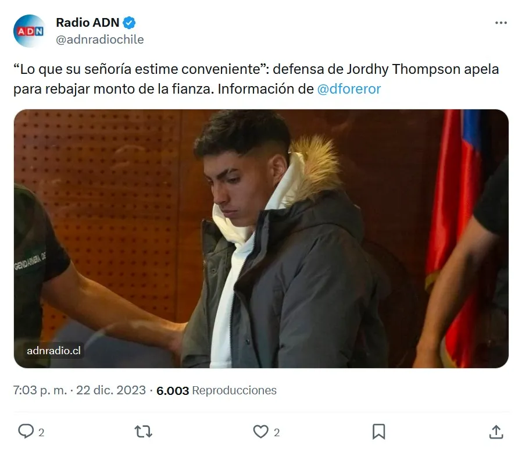This screenshot has width=522, height=449.
Task: Open the @dforeror mention
Action: tap(349, 89)
